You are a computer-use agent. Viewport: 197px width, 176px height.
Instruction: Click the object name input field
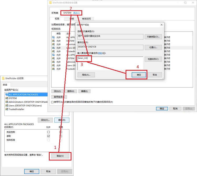(x=110, y=58)
